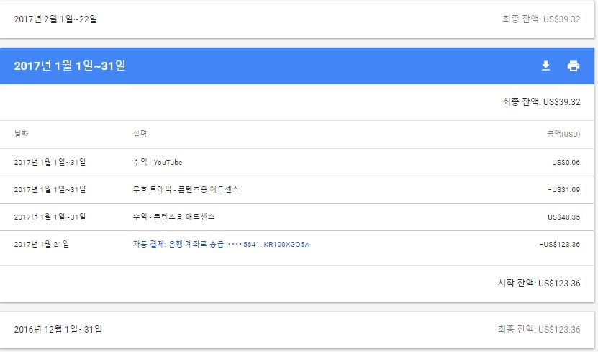Click the -US$123.36 payment amount
The width and height of the screenshot is (598, 352).
[559, 244]
